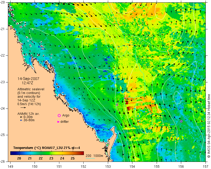211x169 pixels.
Task: Click the longitude axis label '156'
Action: click(x=181, y=167)
